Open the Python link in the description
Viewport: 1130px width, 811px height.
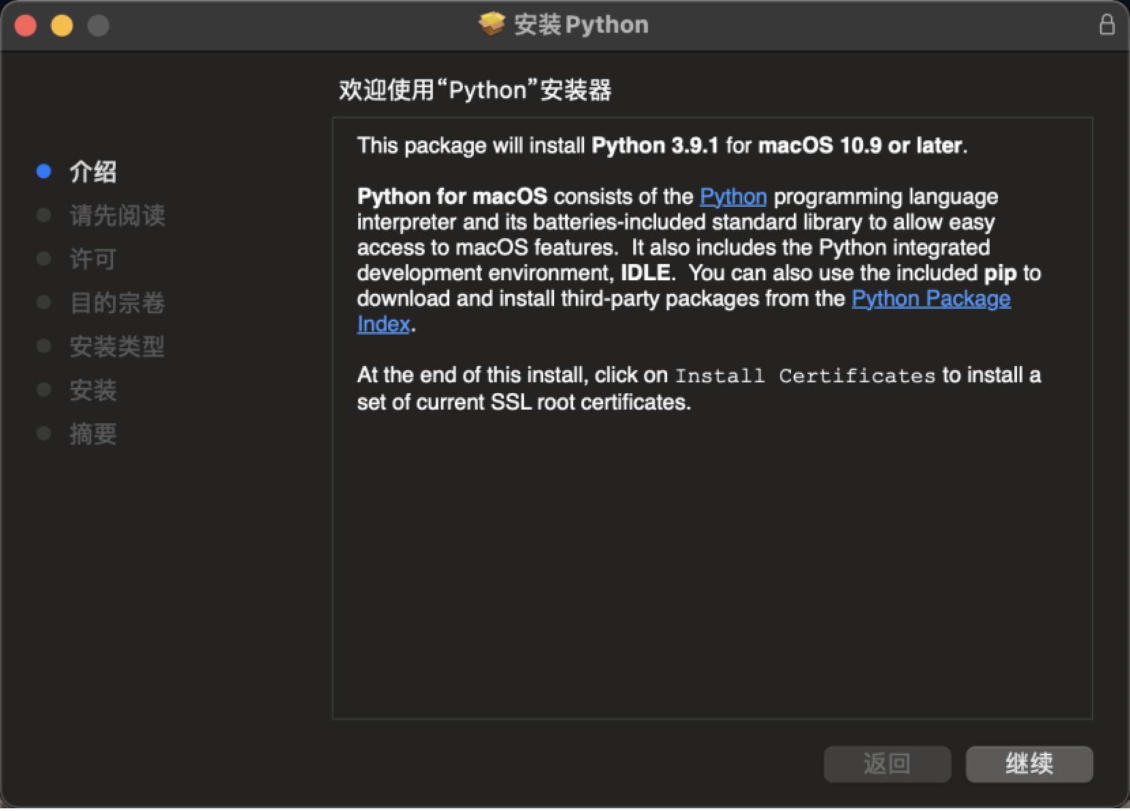[x=732, y=196]
